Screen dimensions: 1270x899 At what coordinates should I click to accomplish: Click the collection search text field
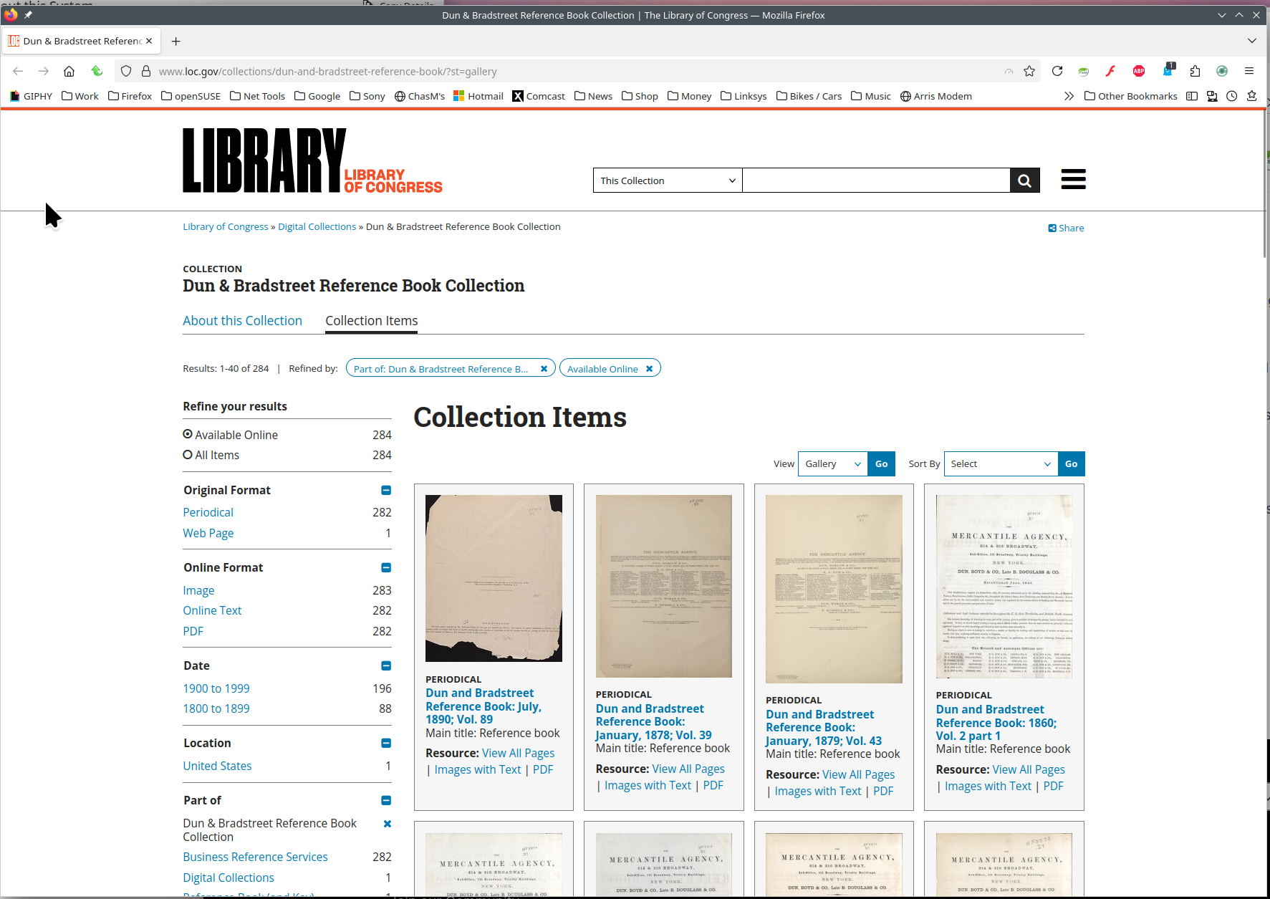pos(876,181)
